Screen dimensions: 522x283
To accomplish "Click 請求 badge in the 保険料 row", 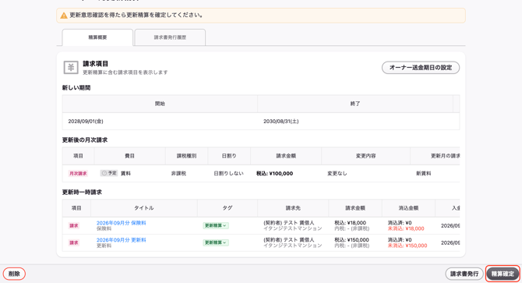I will 74,225.
